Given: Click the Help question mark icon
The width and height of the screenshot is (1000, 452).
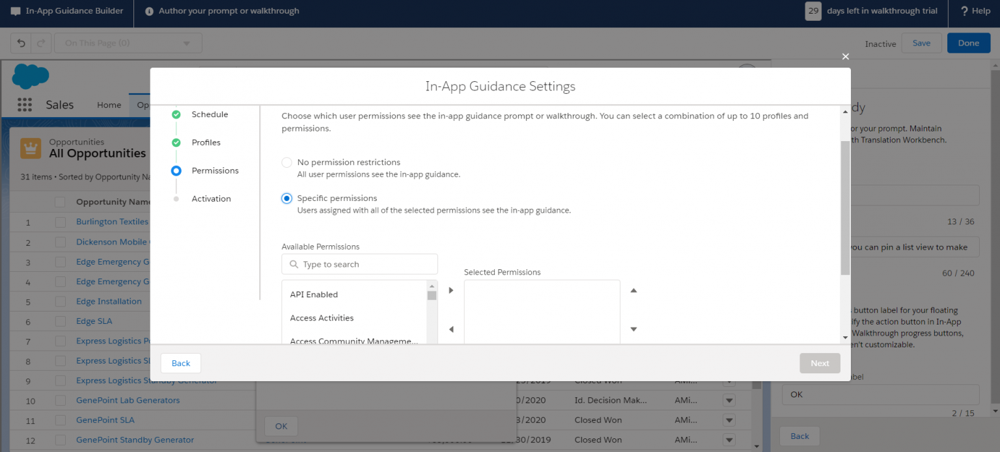Looking at the screenshot, I should [964, 11].
